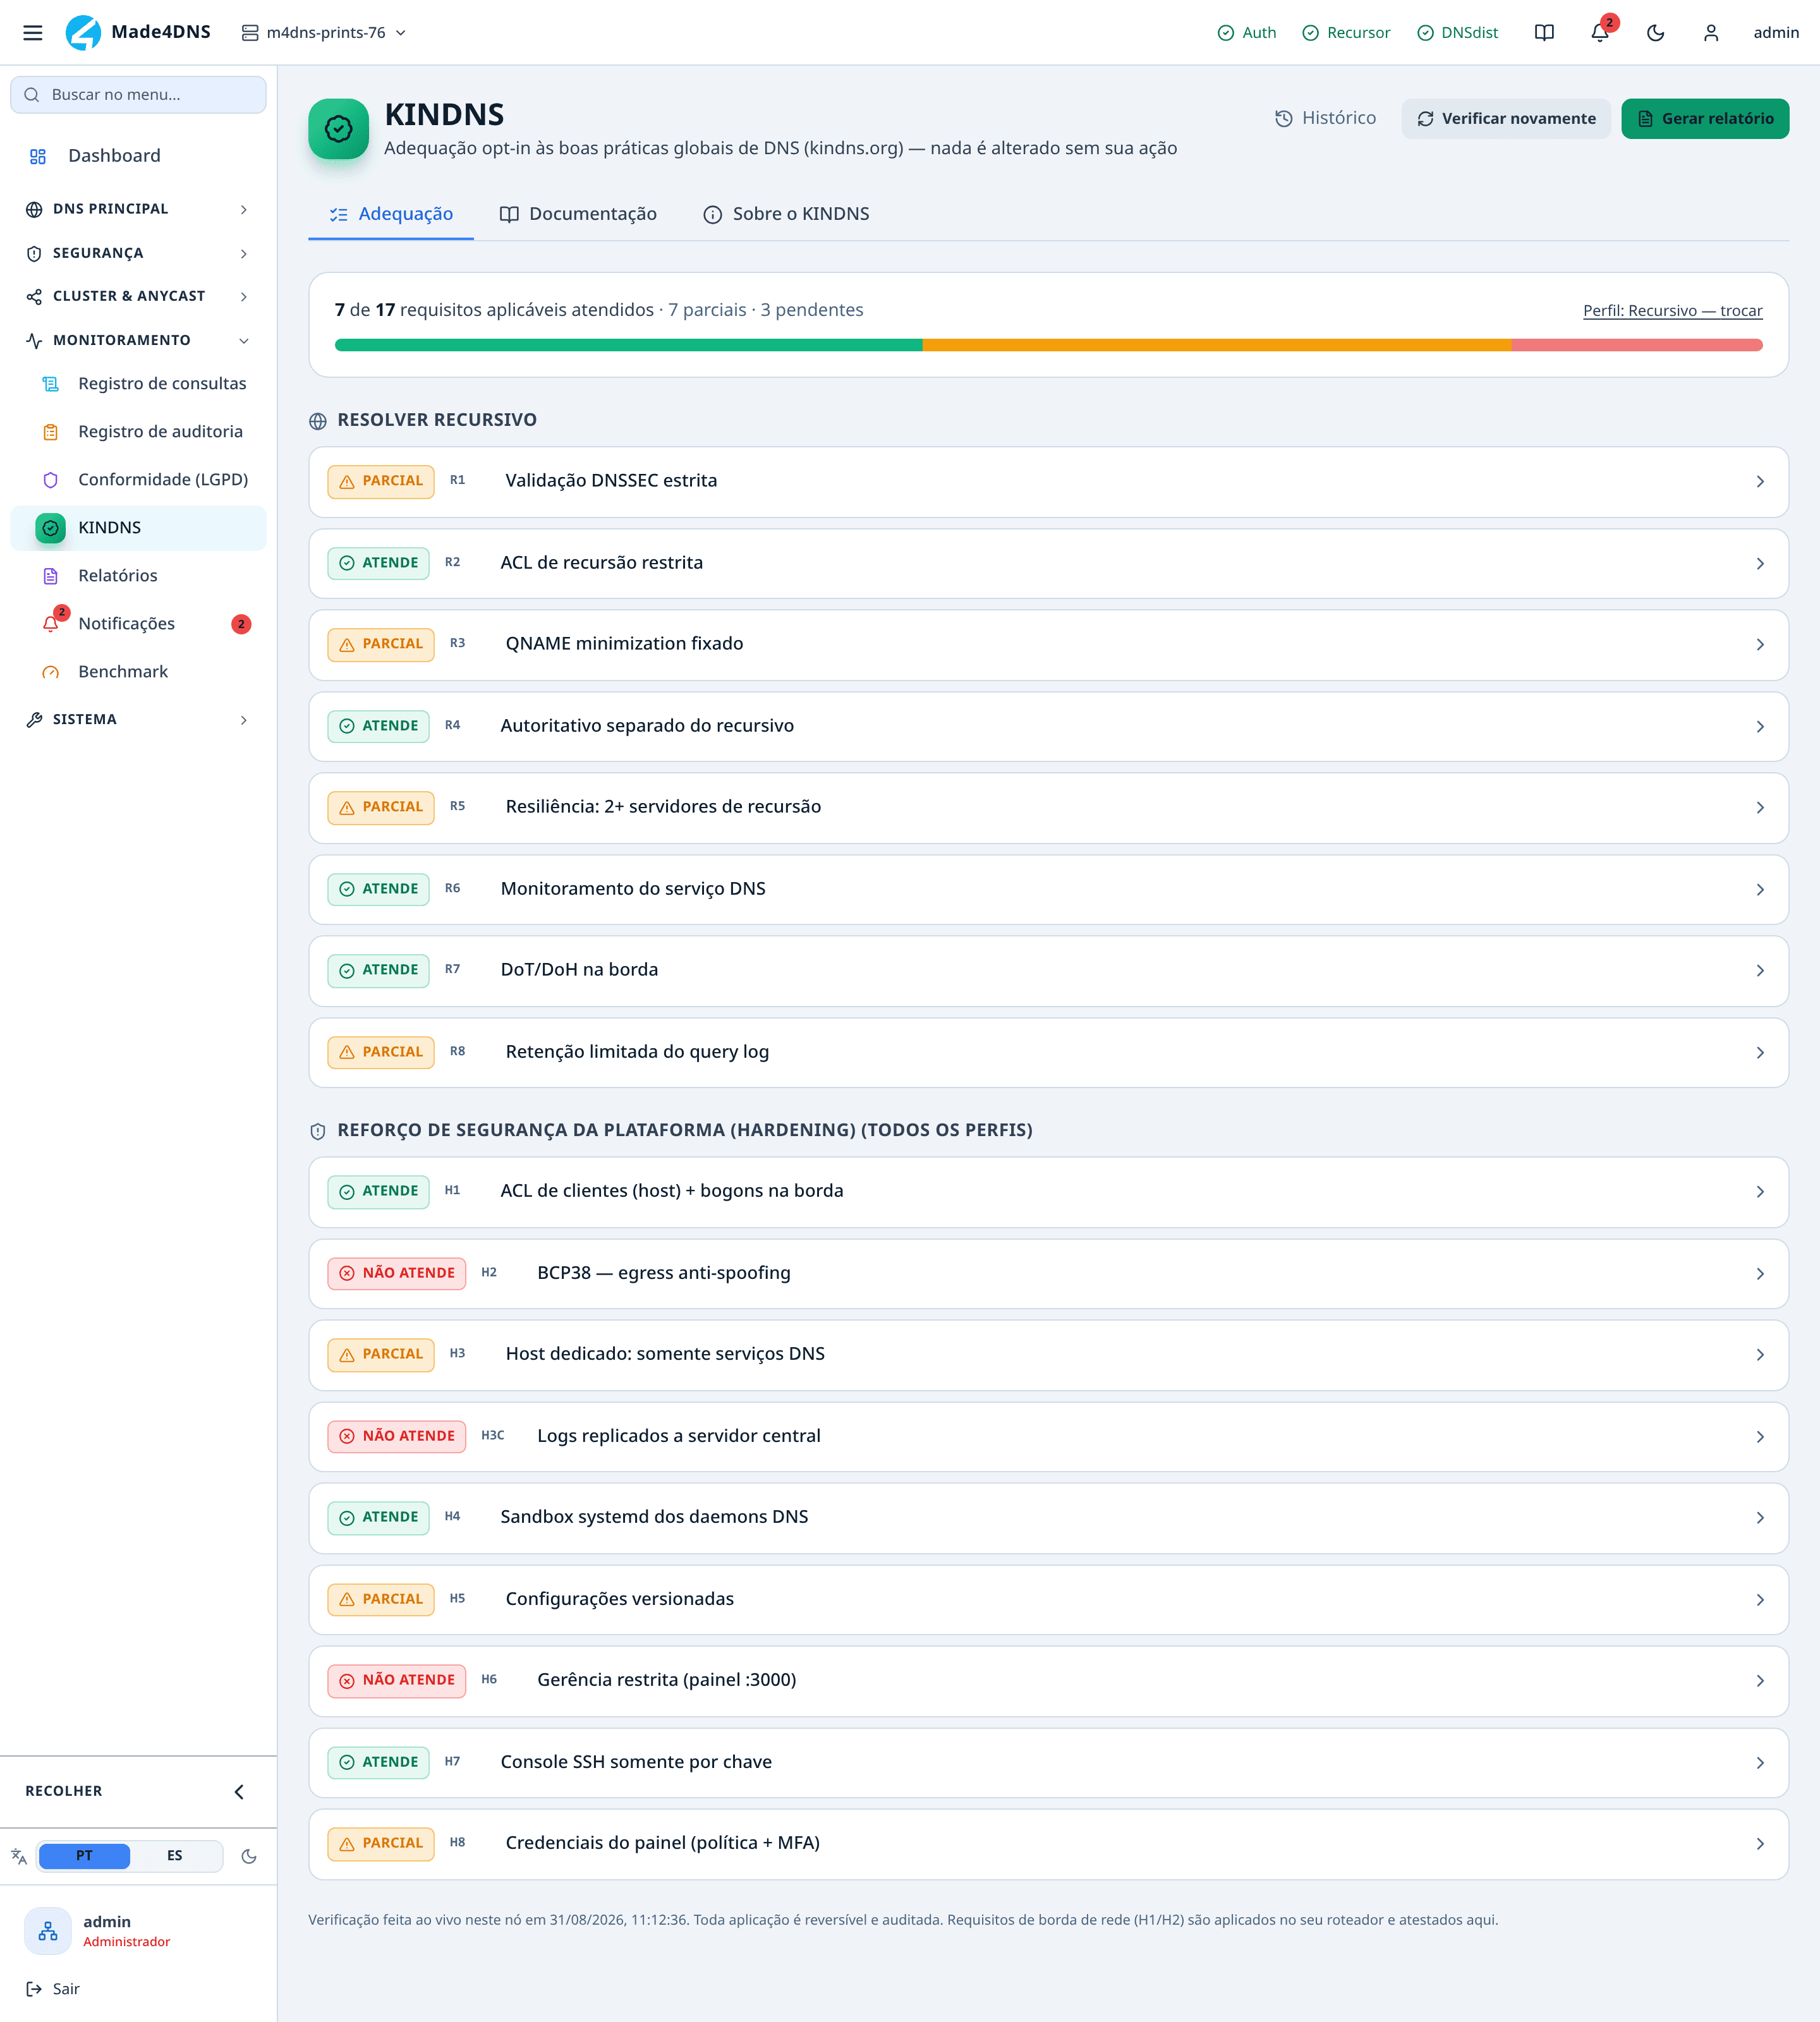This screenshot has width=1820, height=2022.
Task: Expand the SISTEMA menu section
Action: [138, 720]
